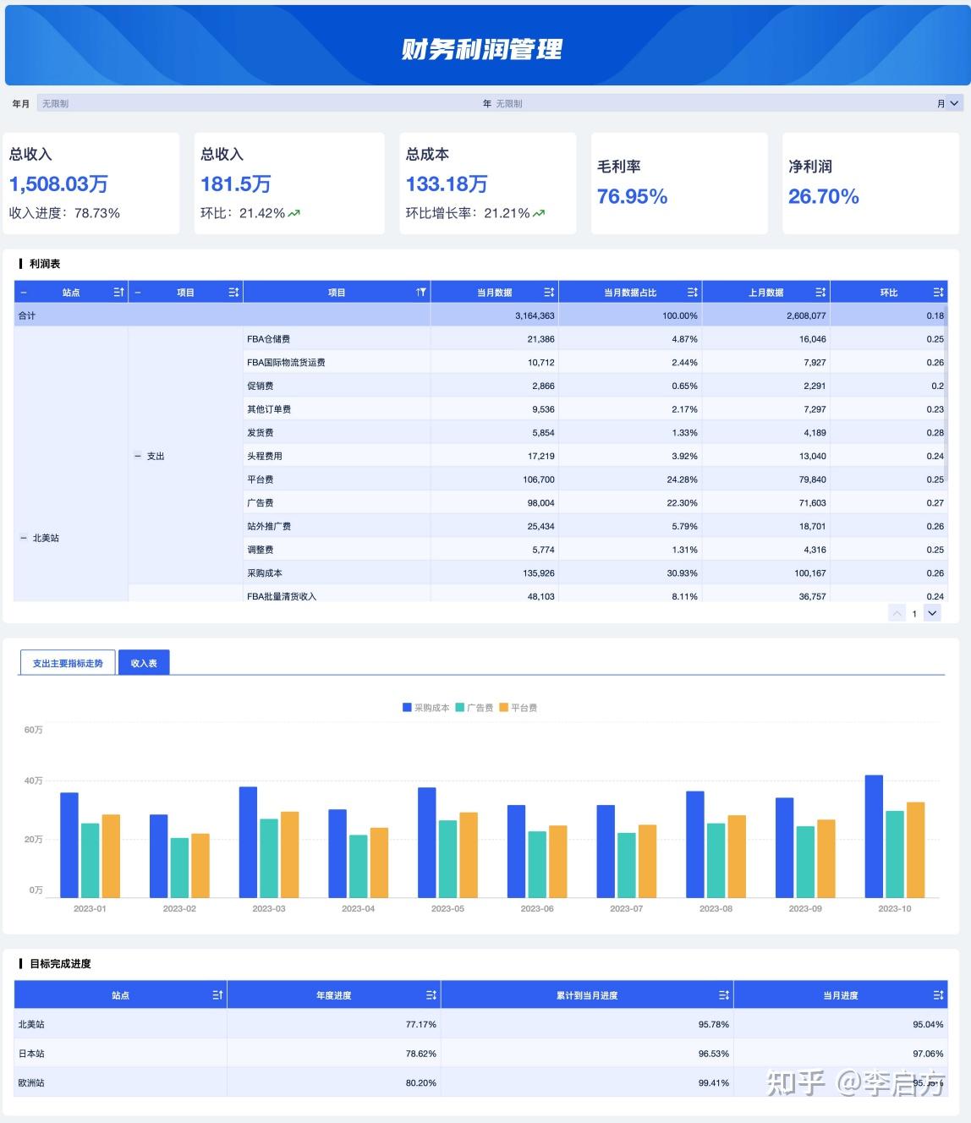Sort 年度进度 column in target table
The image size is (971, 1123).
click(431, 995)
